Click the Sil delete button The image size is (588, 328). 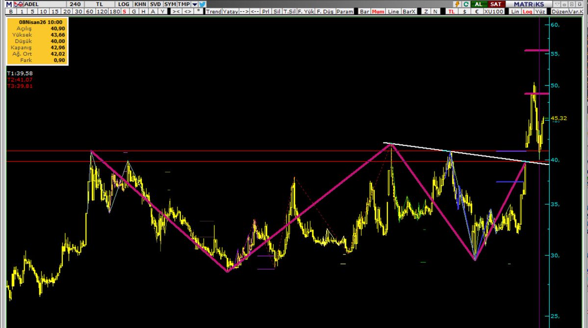tap(277, 12)
